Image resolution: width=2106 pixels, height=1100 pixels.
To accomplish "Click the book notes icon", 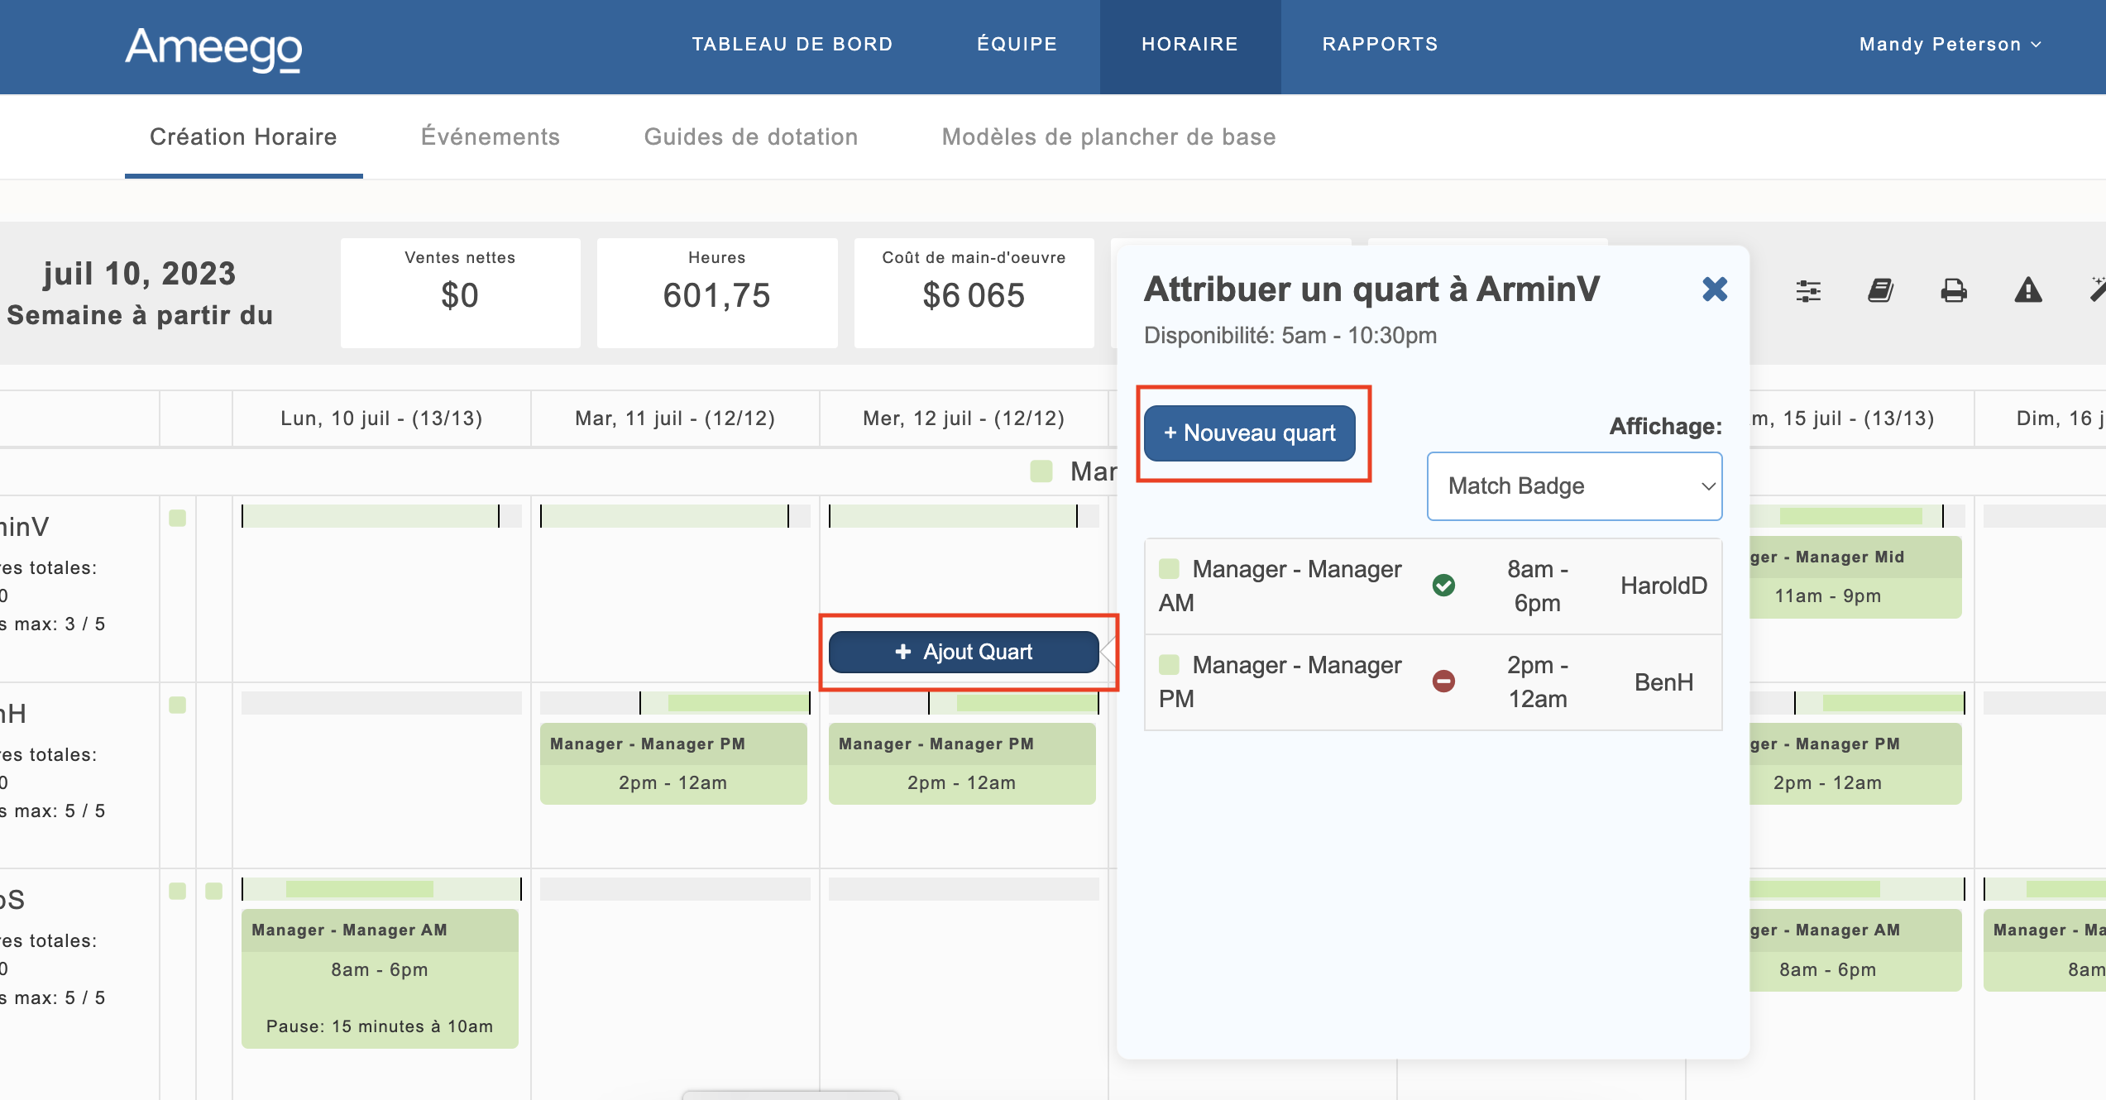I will click(1880, 291).
